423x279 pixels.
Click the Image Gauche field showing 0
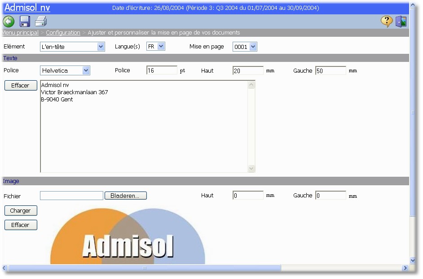[330, 196]
